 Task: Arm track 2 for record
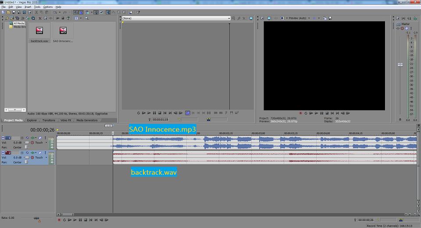click(22, 153)
